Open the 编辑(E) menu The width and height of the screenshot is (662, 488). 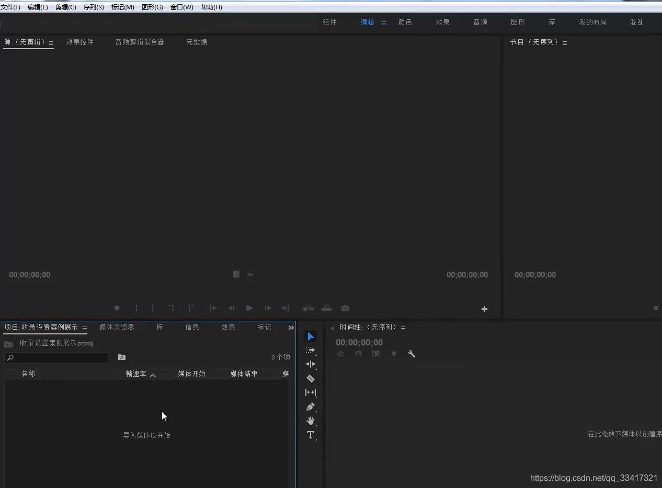point(38,7)
